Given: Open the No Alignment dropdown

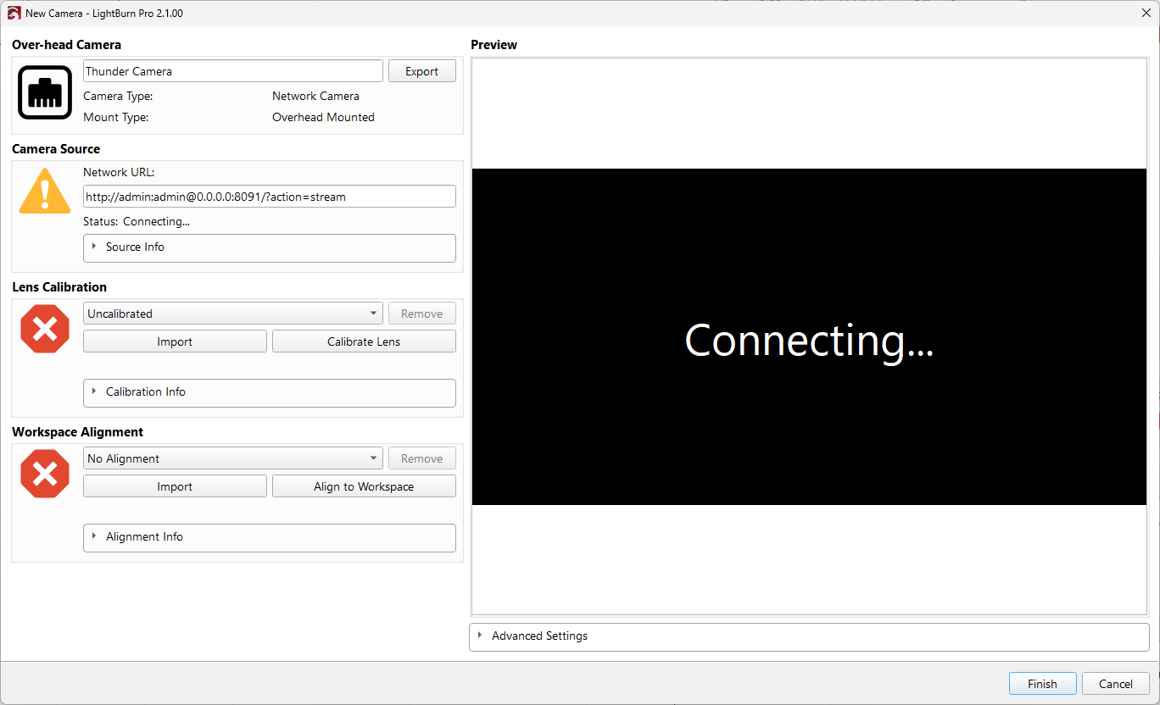Looking at the screenshot, I should point(233,458).
